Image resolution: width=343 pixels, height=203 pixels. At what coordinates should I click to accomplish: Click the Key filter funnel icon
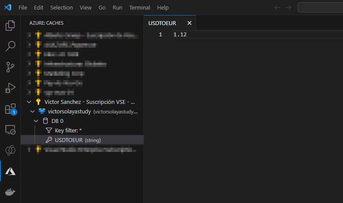point(49,131)
